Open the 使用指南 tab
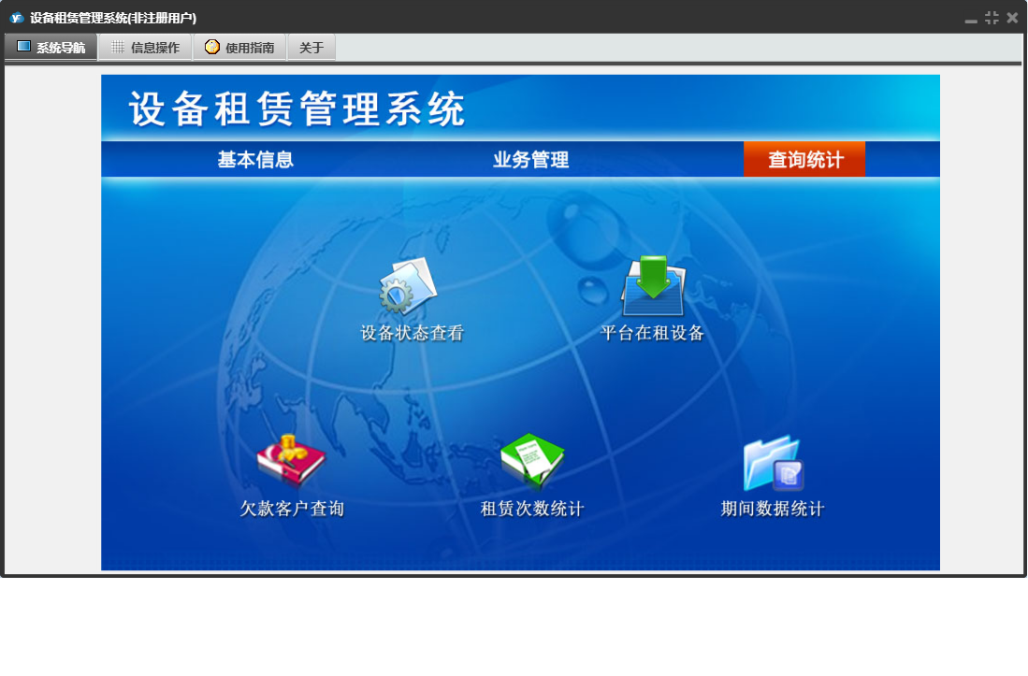This screenshot has height=676, width=1028. coord(239,48)
